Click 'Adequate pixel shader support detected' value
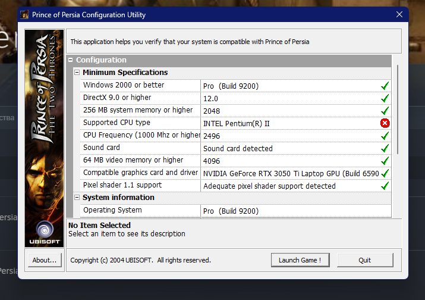The height and width of the screenshot is (300, 425). click(269, 186)
